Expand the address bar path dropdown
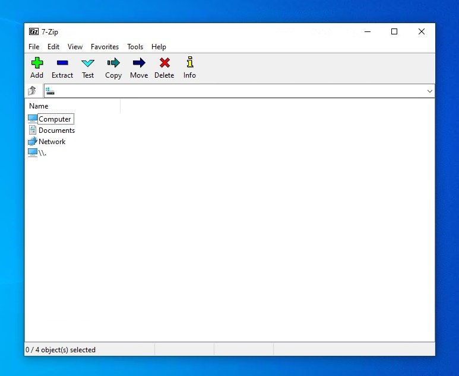The height and width of the screenshot is (376, 459). (429, 91)
